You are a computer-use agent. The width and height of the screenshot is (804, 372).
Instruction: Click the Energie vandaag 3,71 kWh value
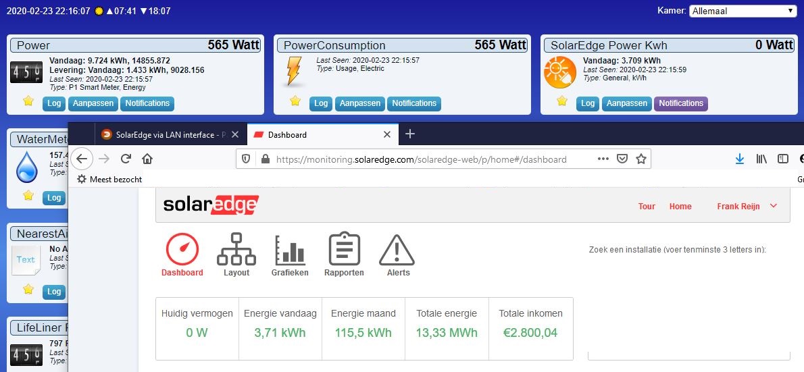280,333
